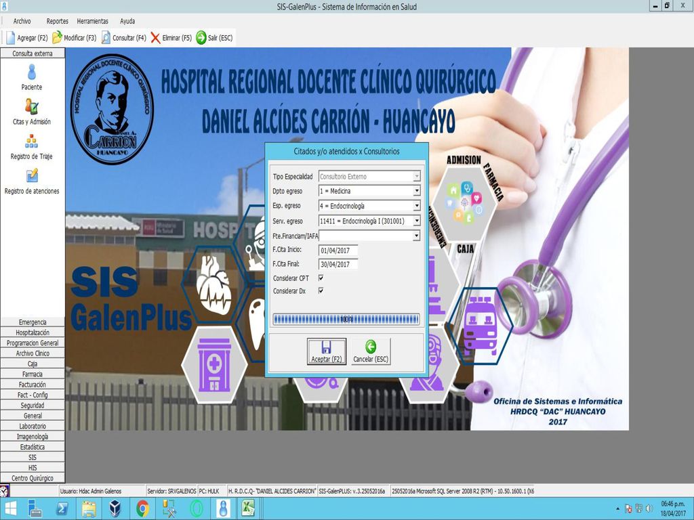Switch to the SIS sidebar section
The height and width of the screenshot is (520, 694).
point(33,457)
